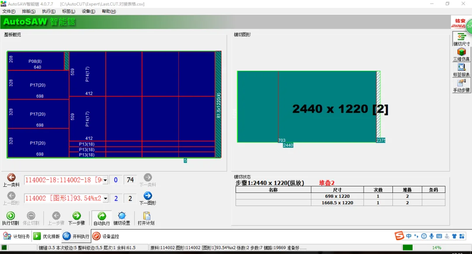This screenshot has height=254, width=472.
Task: Switch to the 优化排版 tab
Action: click(x=47, y=237)
